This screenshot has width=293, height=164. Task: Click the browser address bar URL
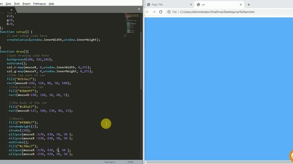(x=217, y=12)
